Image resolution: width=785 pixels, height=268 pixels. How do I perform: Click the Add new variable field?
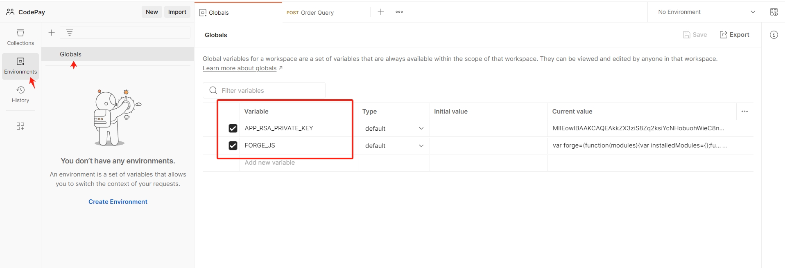pos(299,163)
